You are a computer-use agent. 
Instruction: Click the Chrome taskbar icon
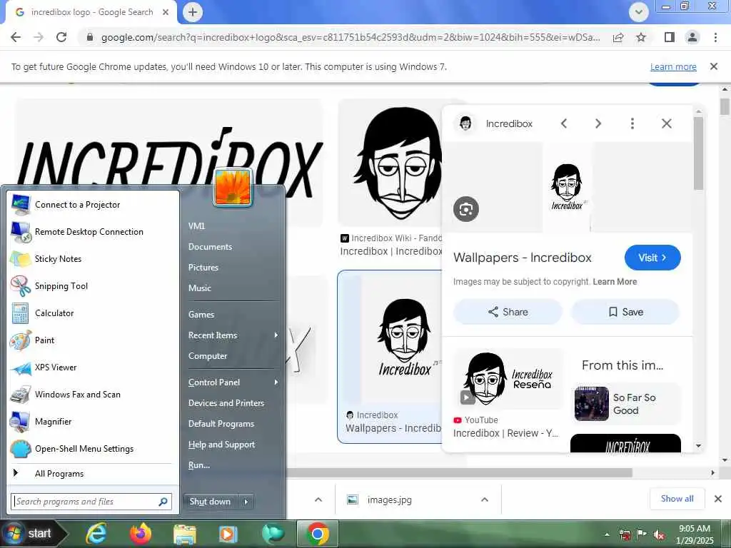tap(318, 534)
